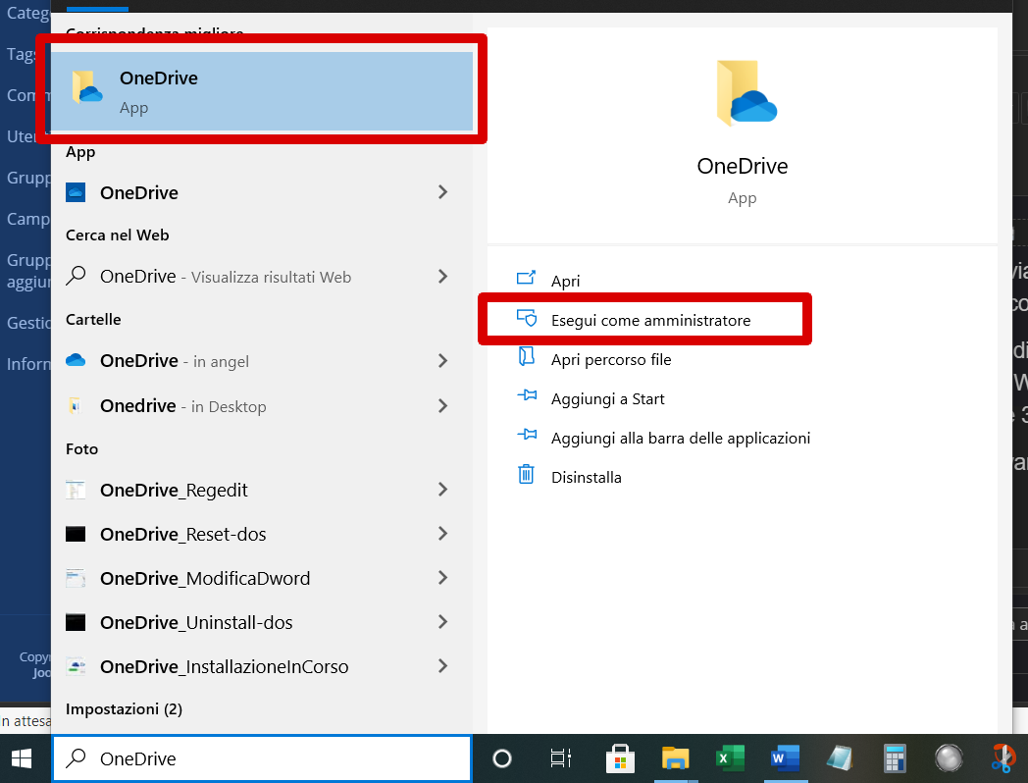
Task: Click the magnifier icon in the search box
Action: 77,758
